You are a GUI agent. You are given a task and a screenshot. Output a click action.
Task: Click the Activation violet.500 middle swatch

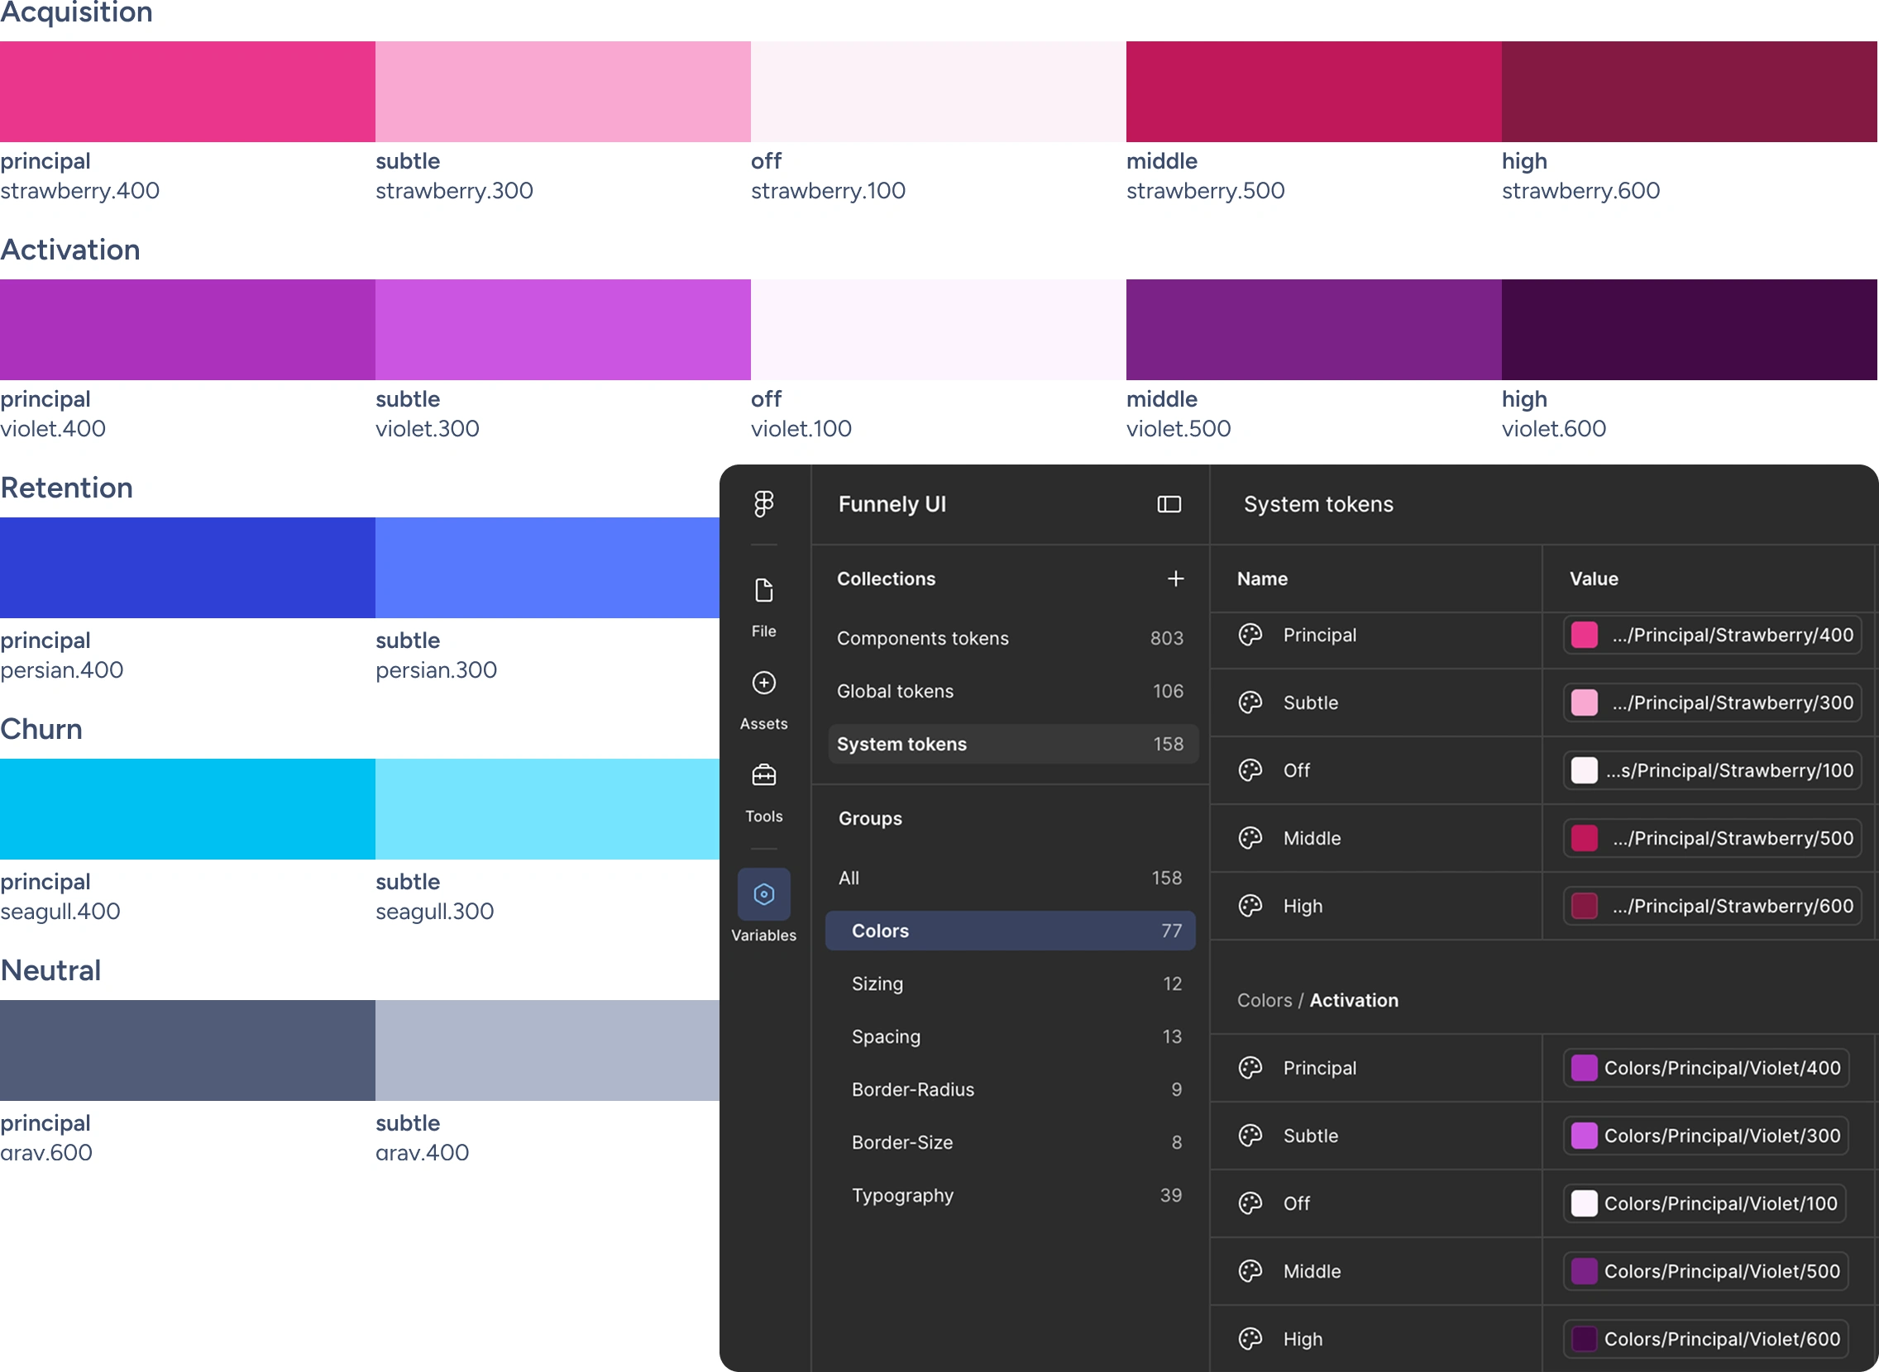[1314, 330]
